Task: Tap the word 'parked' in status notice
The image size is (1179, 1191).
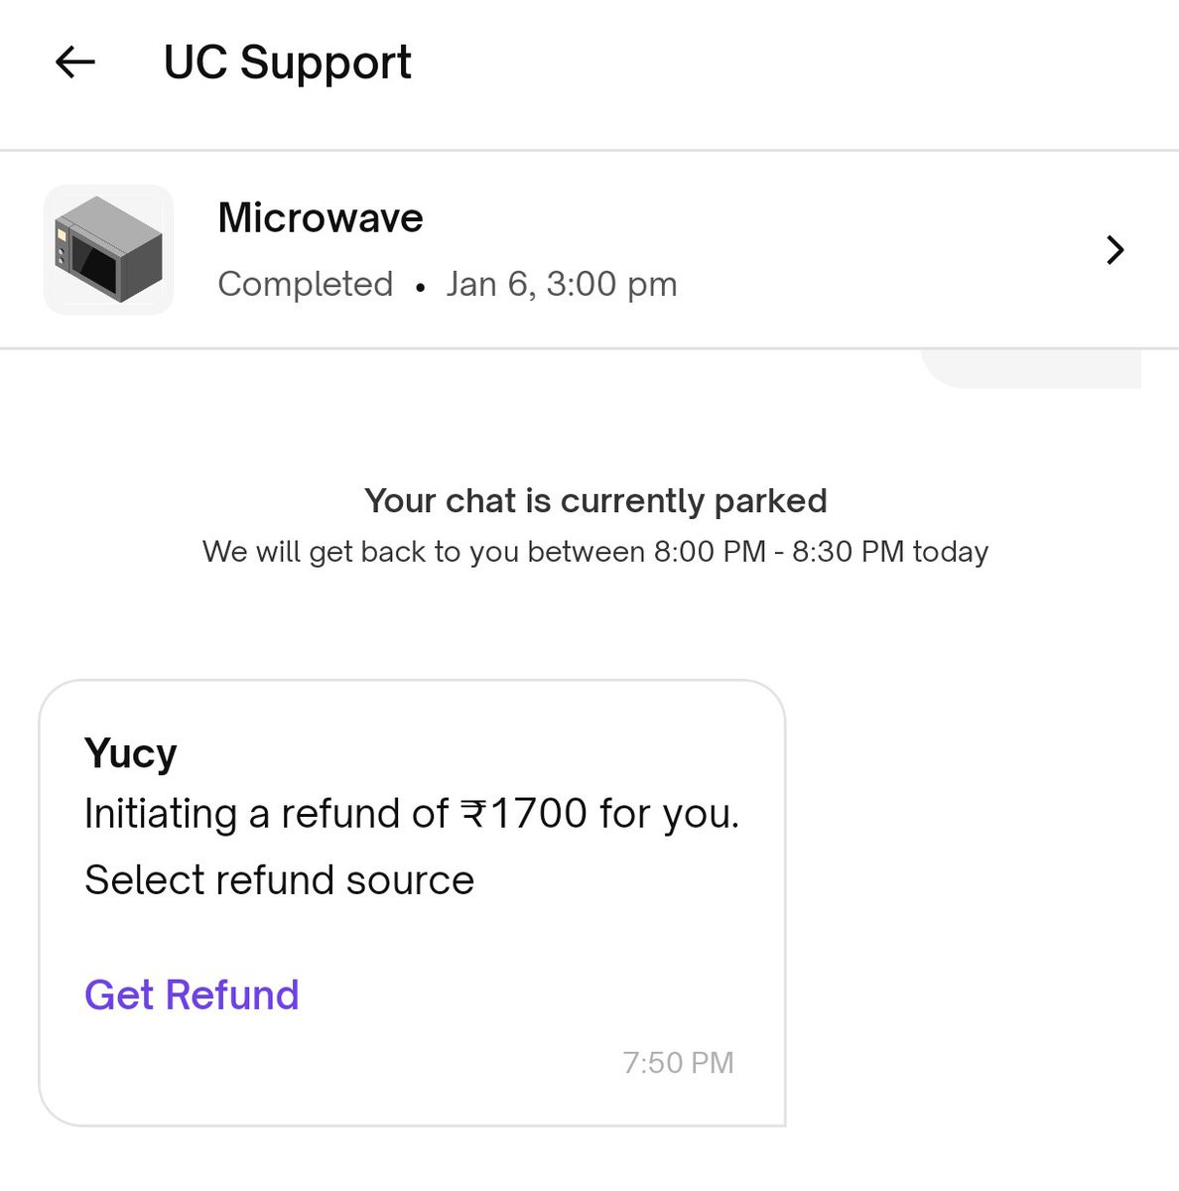Action: 770,500
